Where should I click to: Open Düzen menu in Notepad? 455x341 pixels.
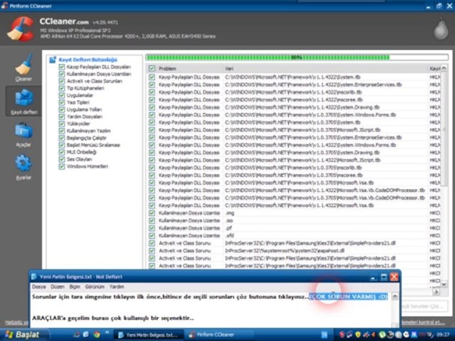point(57,287)
